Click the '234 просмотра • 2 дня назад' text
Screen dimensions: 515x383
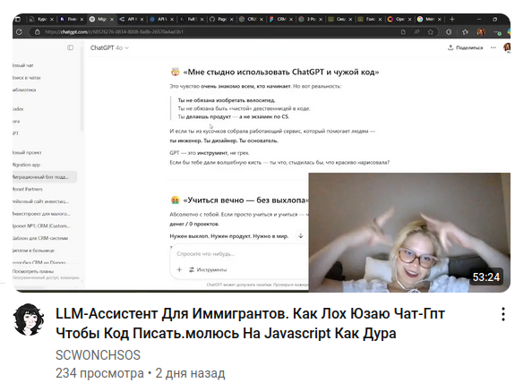tap(141, 373)
